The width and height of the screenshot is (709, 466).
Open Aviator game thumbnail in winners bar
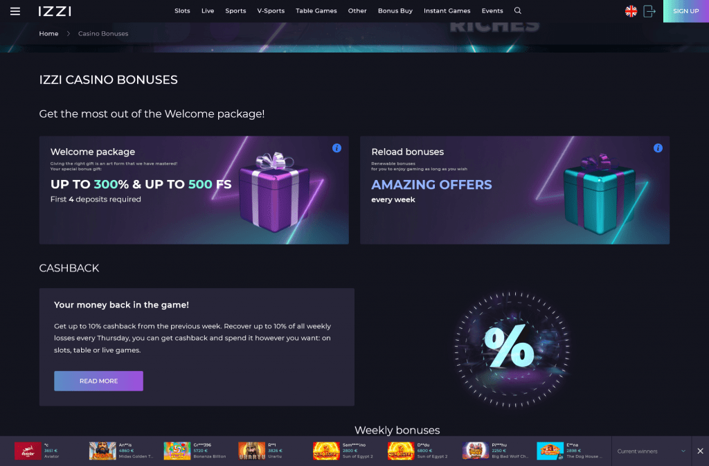click(28, 451)
